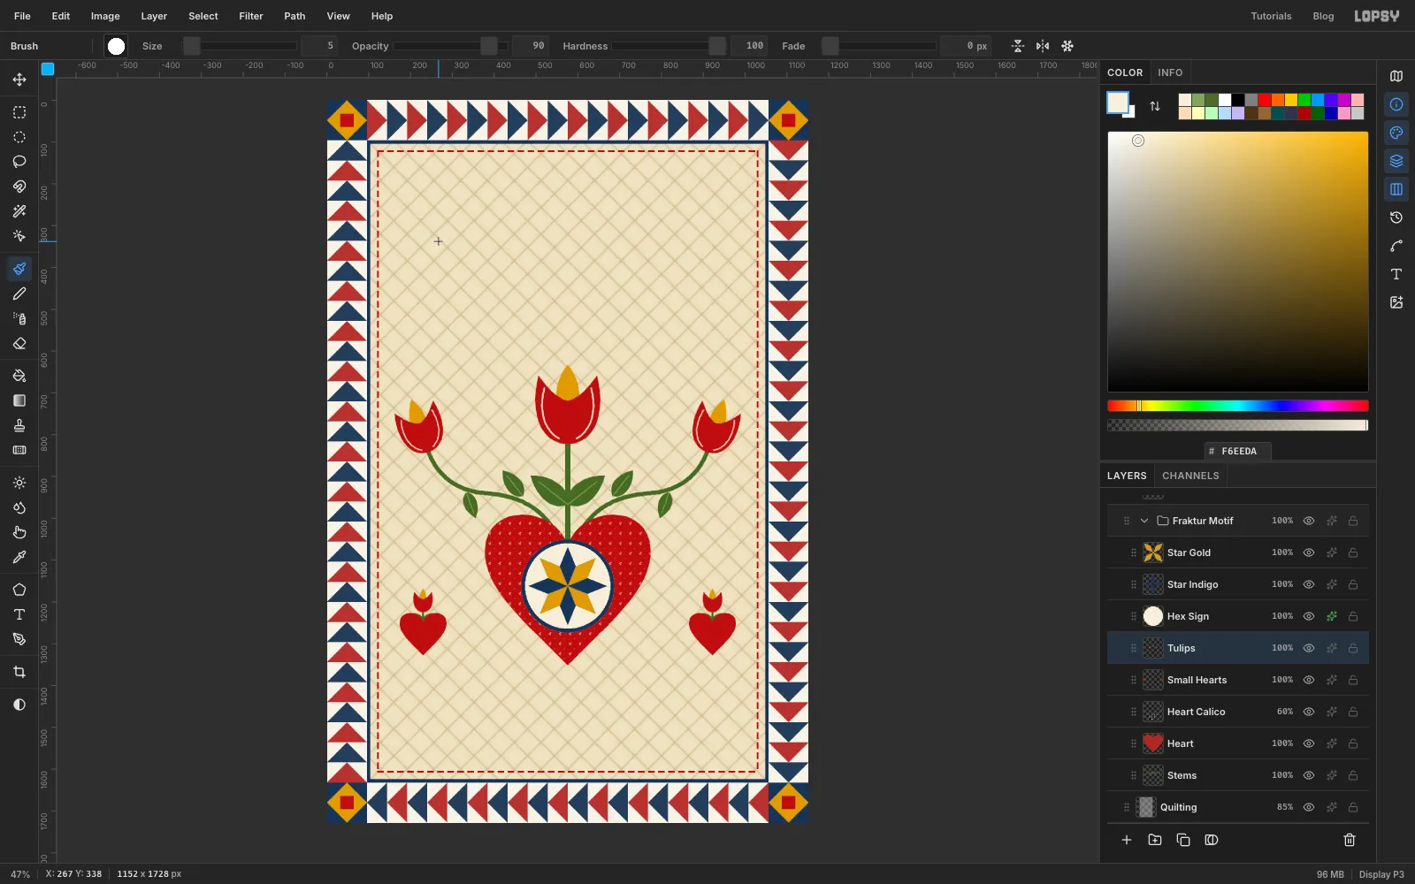The height and width of the screenshot is (884, 1415).
Task: Open the Layers panel sidebar icon
Action: (x=1396, y=161)
